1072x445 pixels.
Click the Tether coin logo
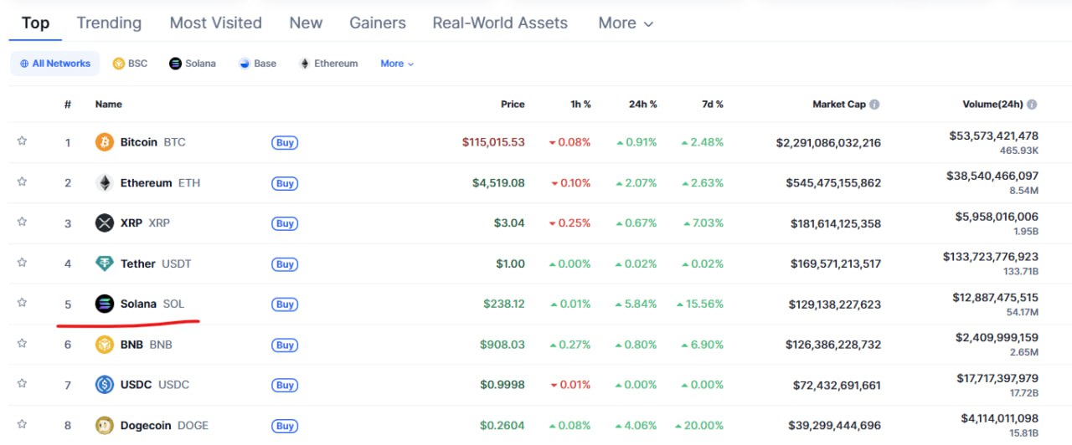click(105, 263)
